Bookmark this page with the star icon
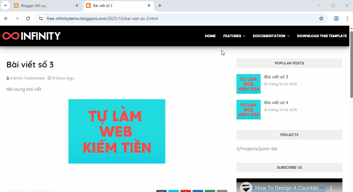This screenshot has width=353, height=192. 321,18
